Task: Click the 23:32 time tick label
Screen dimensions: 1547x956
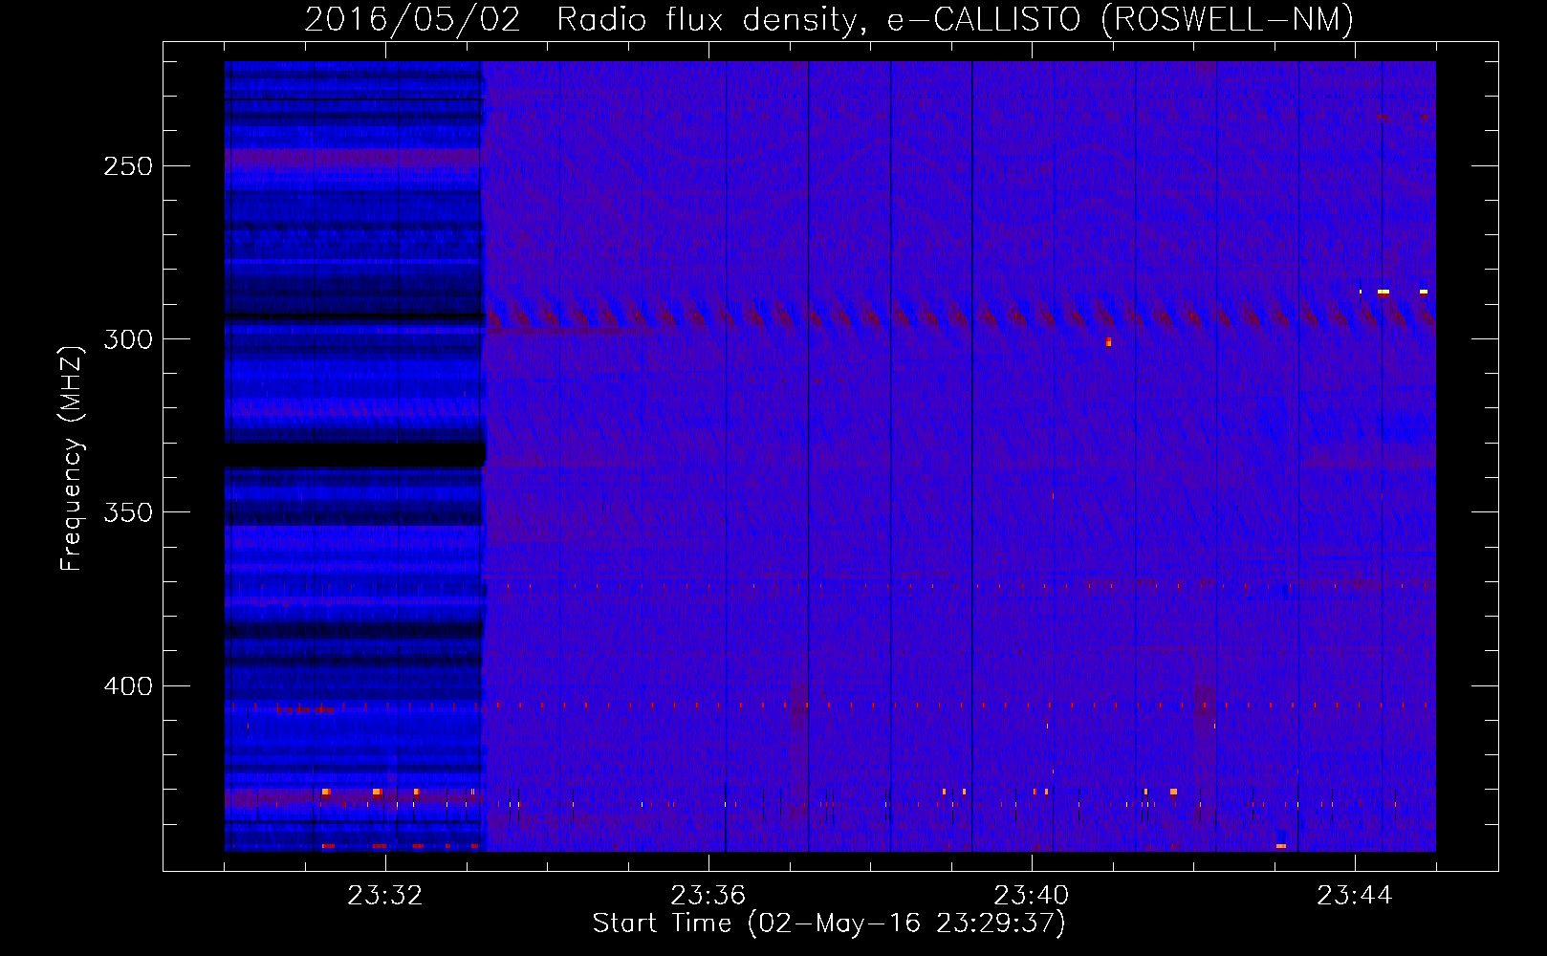Action: click(384, 896)
